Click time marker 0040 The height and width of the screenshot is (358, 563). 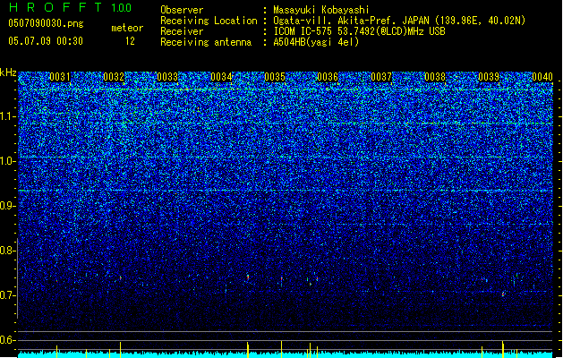542,77
